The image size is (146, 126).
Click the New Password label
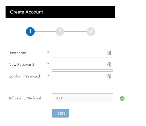pyautogui.click(x=21, y=65)
